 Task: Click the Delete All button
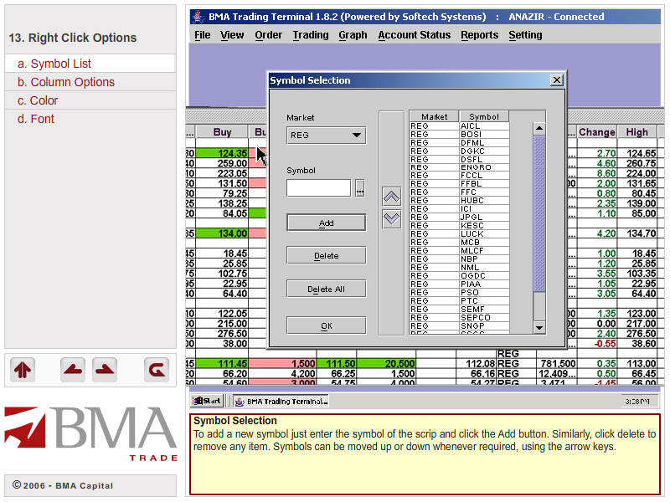tap(326, 289)
